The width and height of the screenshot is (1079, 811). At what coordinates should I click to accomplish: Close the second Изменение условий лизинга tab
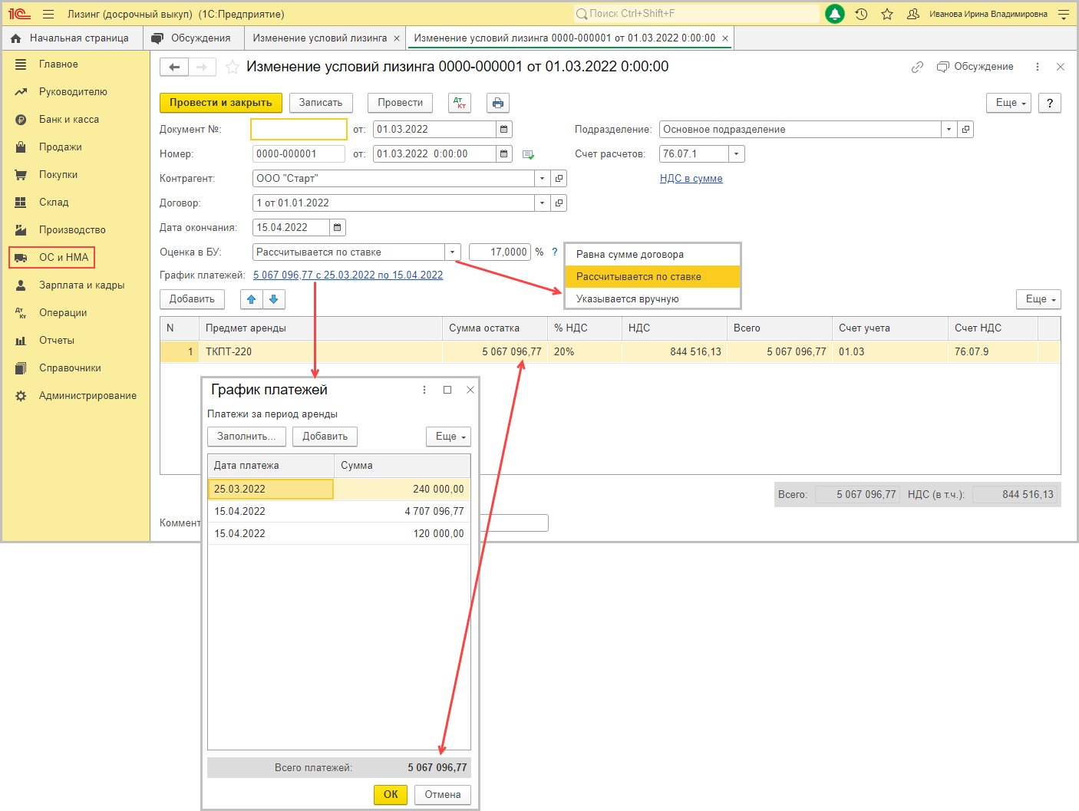(x=724, y=38)
